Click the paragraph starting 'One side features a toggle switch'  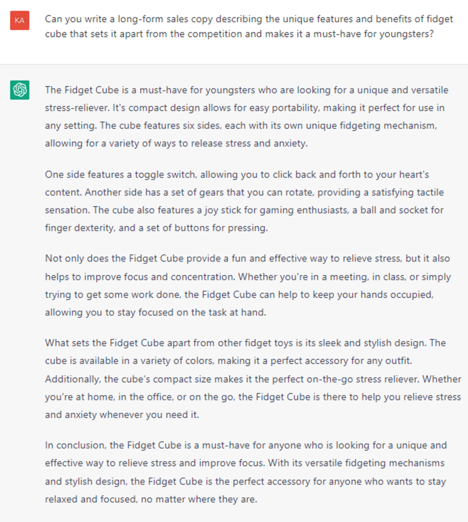click(x=244, y=201)
